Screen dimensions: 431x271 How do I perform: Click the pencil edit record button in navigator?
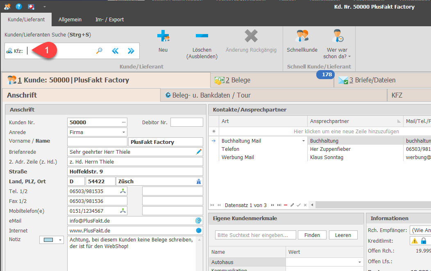pyautogui.click(x=292, y=205)
